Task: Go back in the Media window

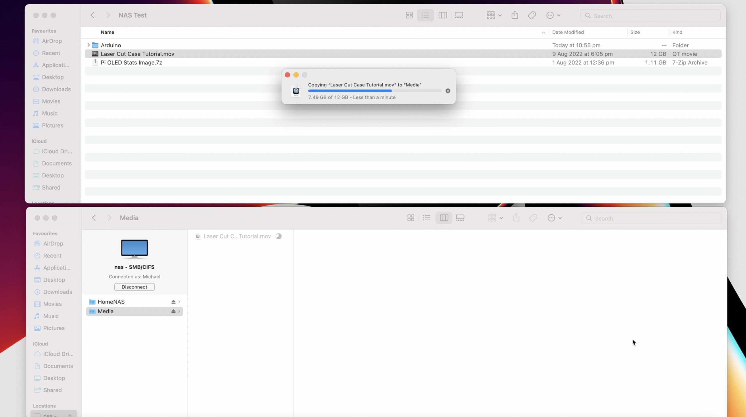Action: (94, 218)
